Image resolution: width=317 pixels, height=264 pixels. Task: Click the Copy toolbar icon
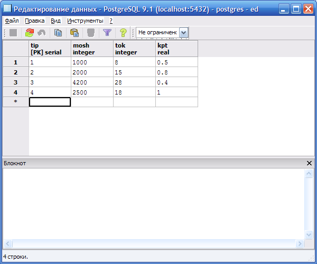click(x=58, y=33)
